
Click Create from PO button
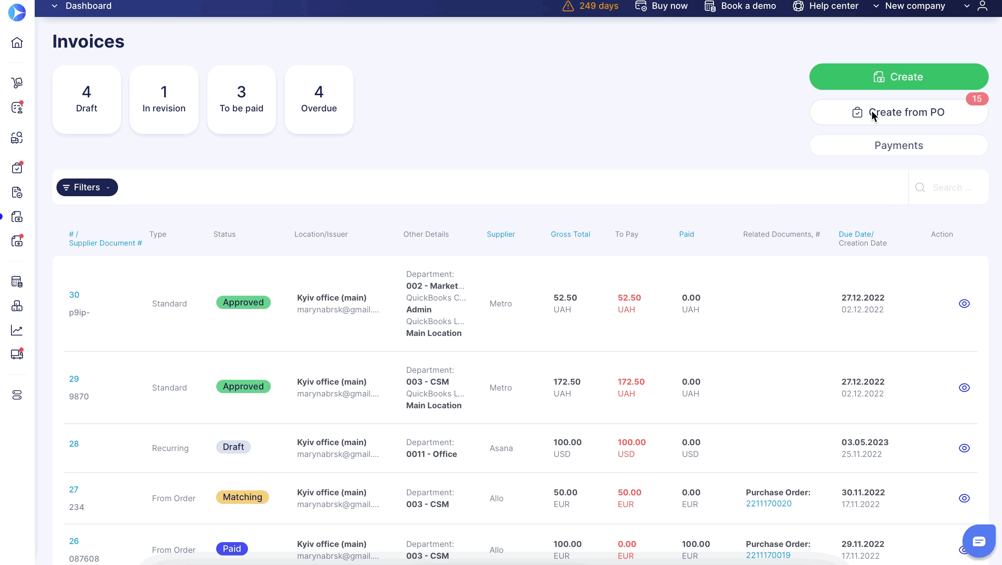[899, 112]
